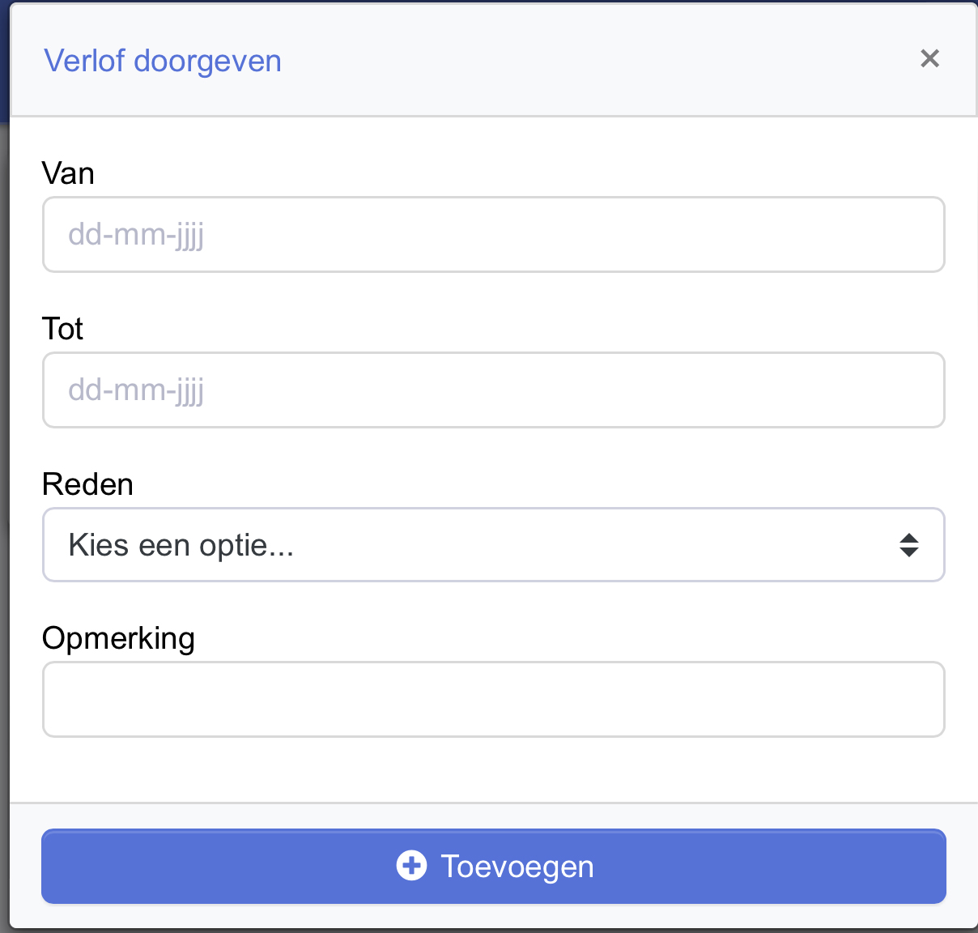978x933 pixels.
Task: Focus the Tot date field
Action: [x=493, y=390]
